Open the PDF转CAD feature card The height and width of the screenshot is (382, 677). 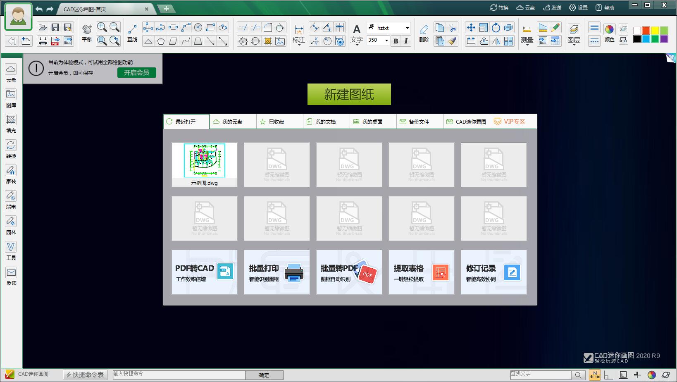pos(205,272)
